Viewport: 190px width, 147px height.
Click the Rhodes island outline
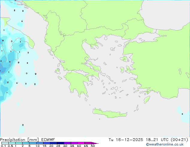click(147, 100)
